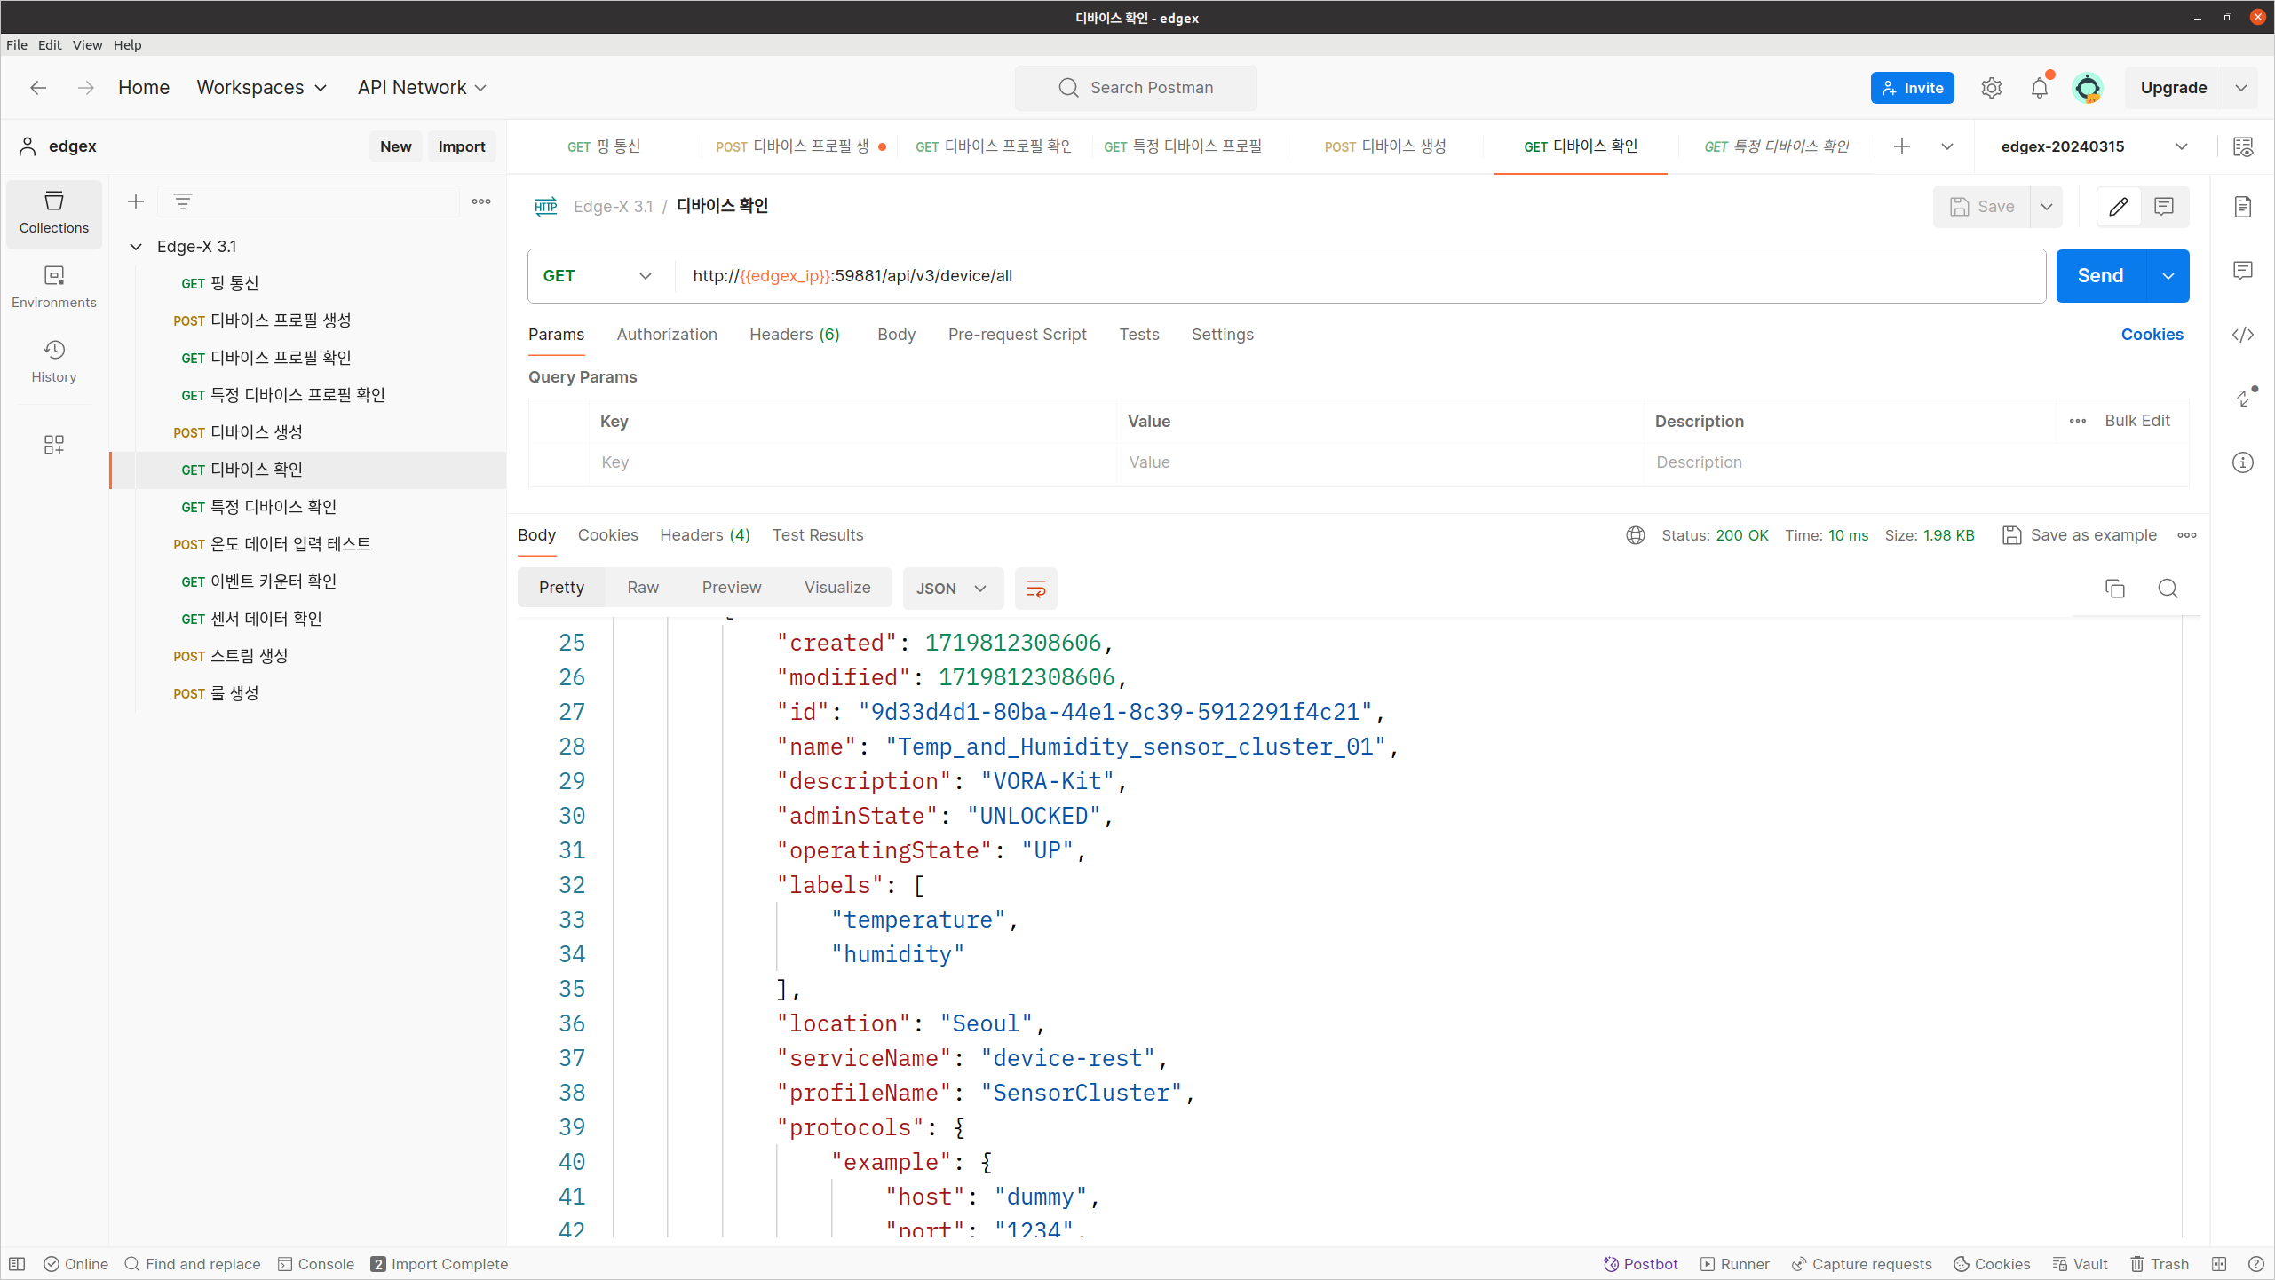Viewport: 2275px width, 1280px height.
Task: Click the edit pencil icon
Action: click(x=2119, y=207)
